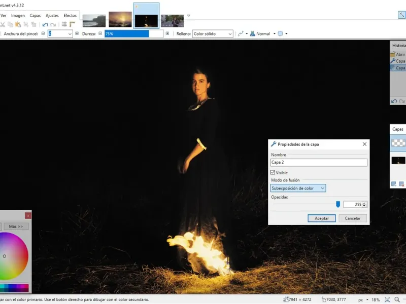Viewport: 406px width, 304px height.
Task: Click the 18% zoom level value
Action: pos(376,300)
